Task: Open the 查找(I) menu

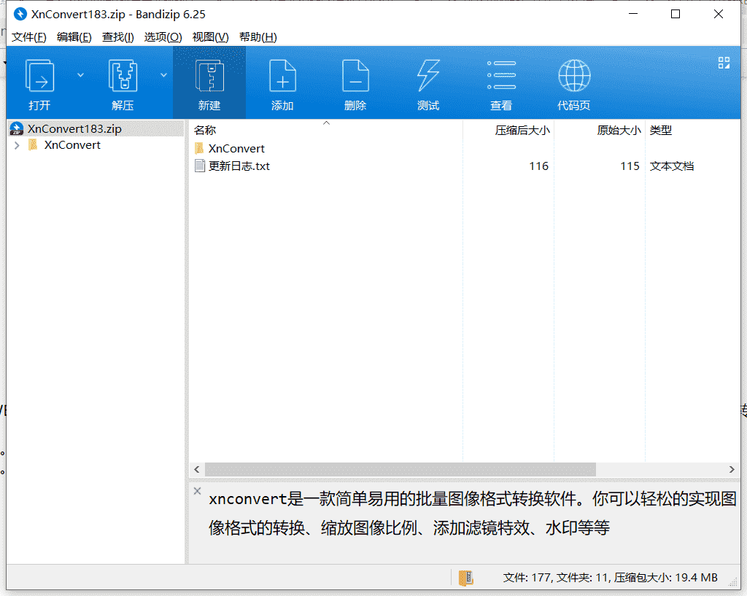Action: coord(117,37)
